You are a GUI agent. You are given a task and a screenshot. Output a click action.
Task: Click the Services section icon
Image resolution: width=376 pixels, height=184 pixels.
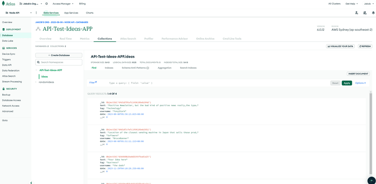[4, 48]
